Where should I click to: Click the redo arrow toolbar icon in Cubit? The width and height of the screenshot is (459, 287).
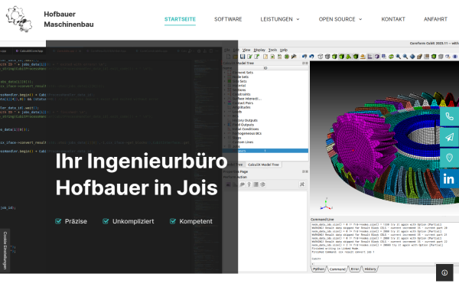point(311,57)
